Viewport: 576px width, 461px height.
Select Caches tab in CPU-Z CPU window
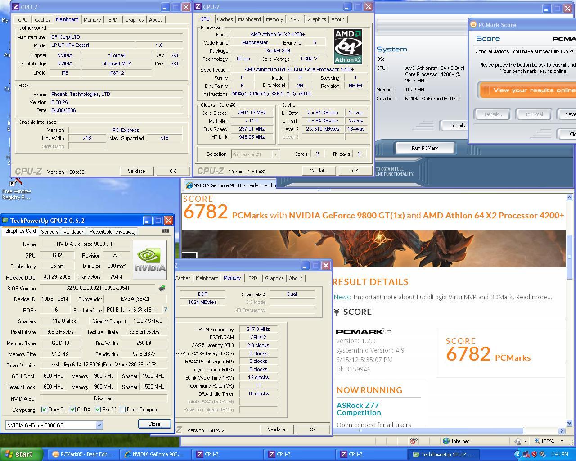pyautogui.click(x=225, y=19)
